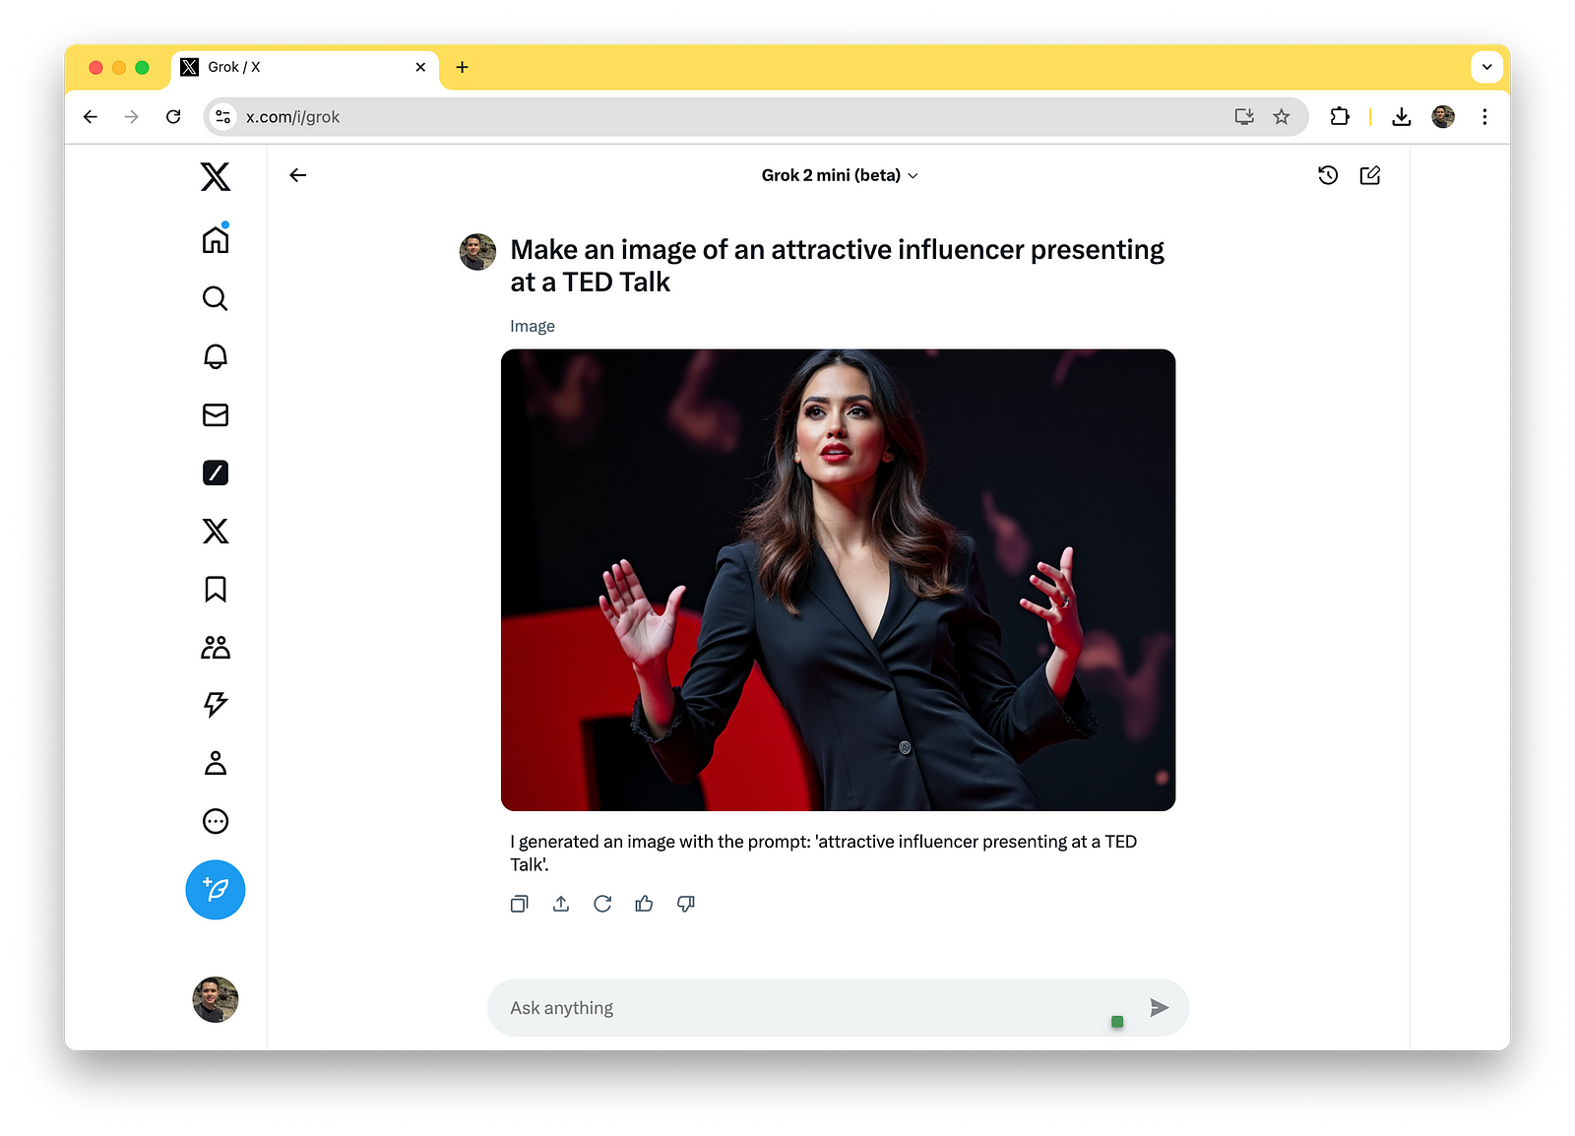
Task: Open Grok conversation history
Action: pos(1328,175)
